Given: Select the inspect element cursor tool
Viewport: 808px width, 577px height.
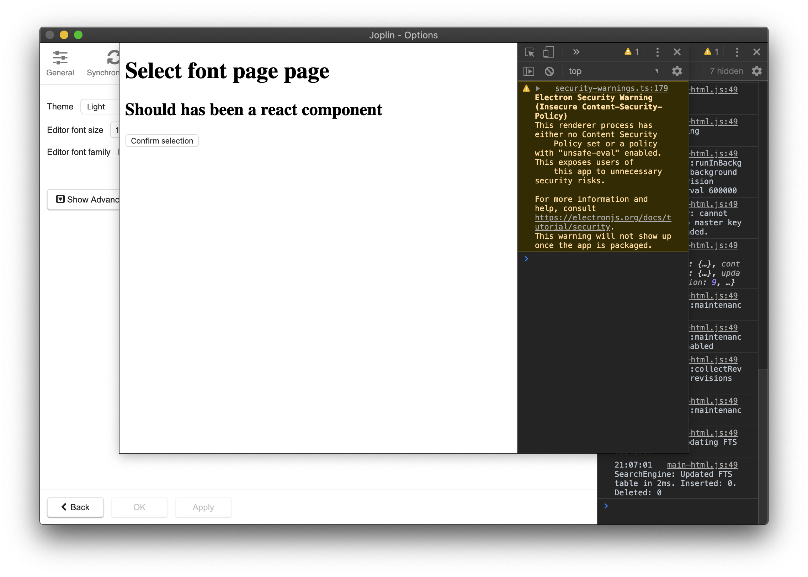Looking at the screenshot, I should [x=530, y=52].
